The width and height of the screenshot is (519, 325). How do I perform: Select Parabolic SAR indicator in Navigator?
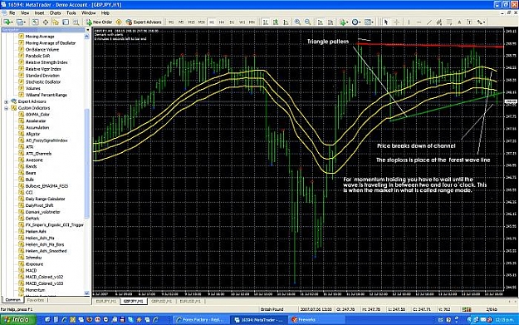[37, 56]
